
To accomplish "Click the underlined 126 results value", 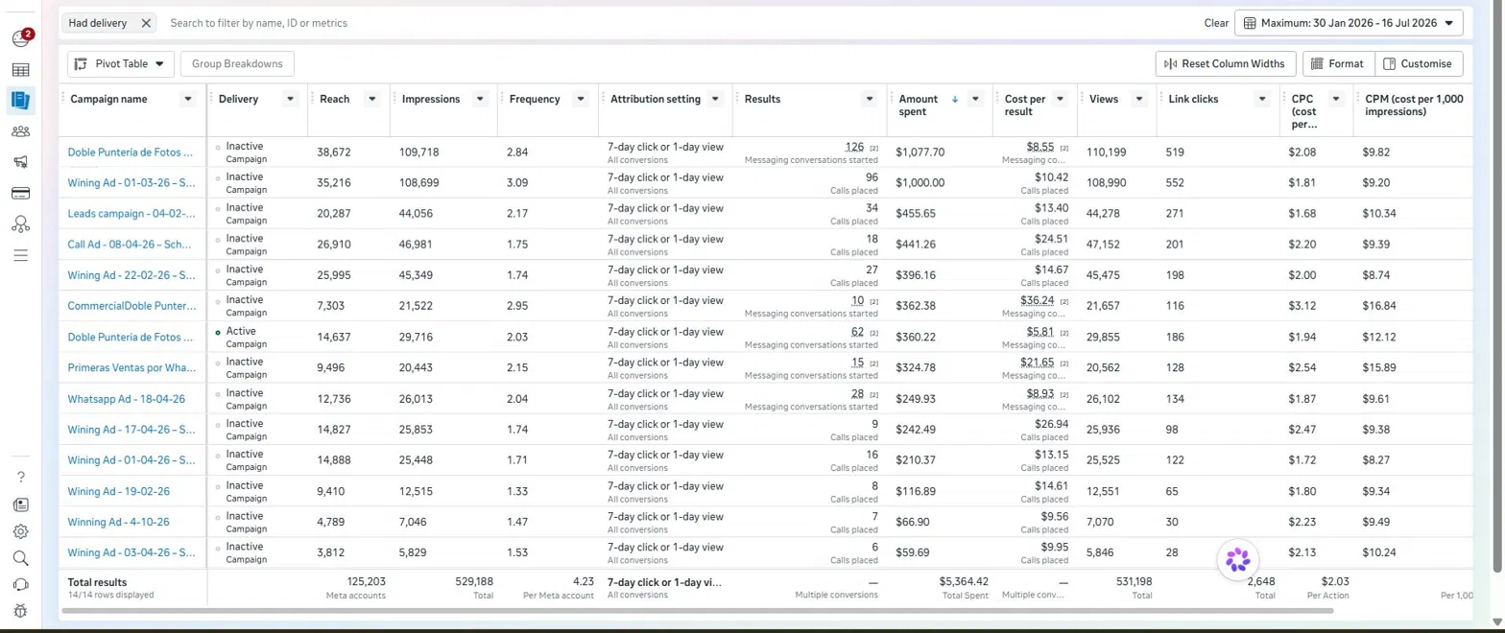I will pos(854,147).
